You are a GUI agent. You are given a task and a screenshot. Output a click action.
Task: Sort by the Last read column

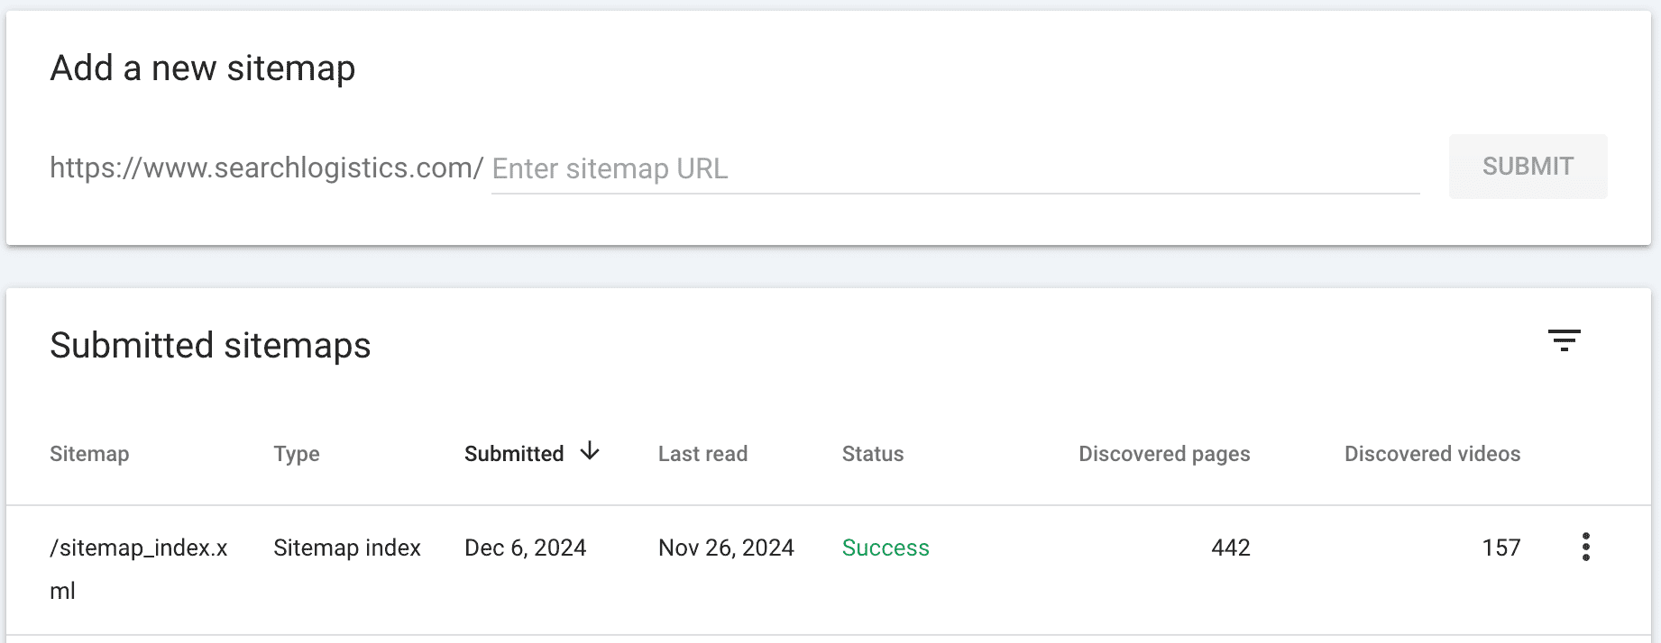tap(702, 454)
